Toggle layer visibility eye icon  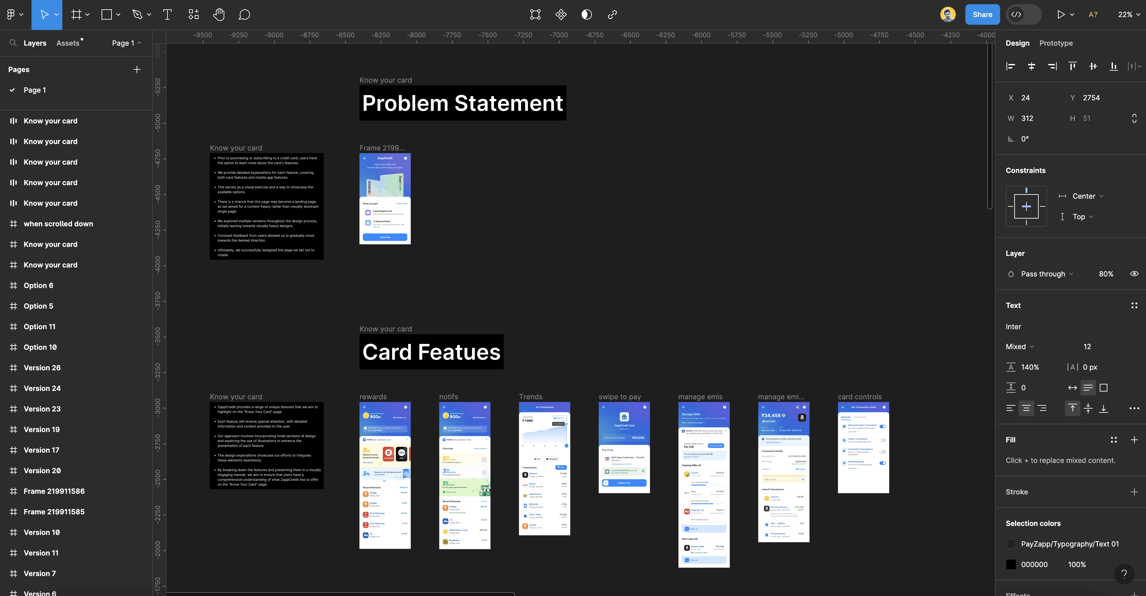click(1134, 274)
